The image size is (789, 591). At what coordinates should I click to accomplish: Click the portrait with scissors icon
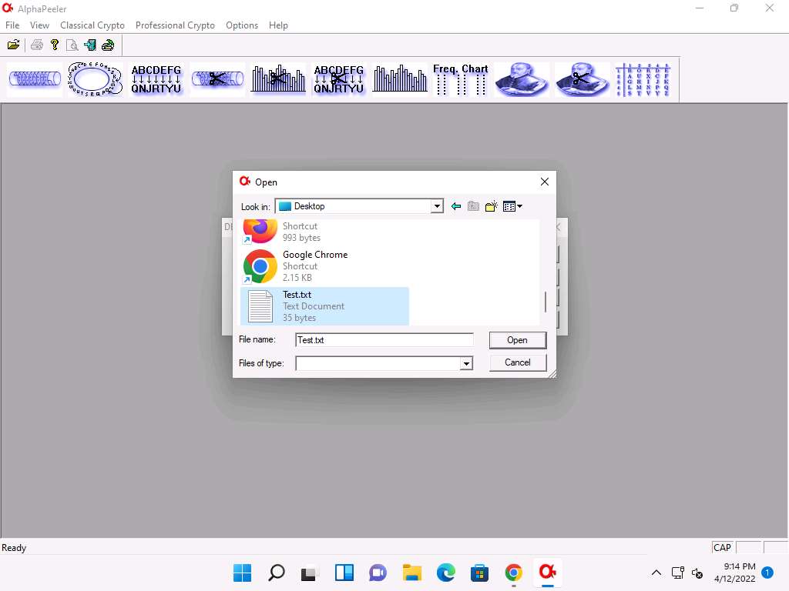[583, 79]
